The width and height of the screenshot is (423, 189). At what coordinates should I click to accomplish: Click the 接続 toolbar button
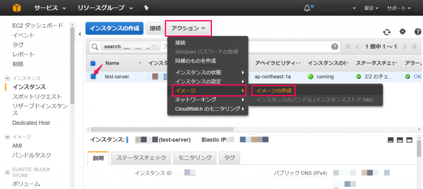tap(155, 28)
